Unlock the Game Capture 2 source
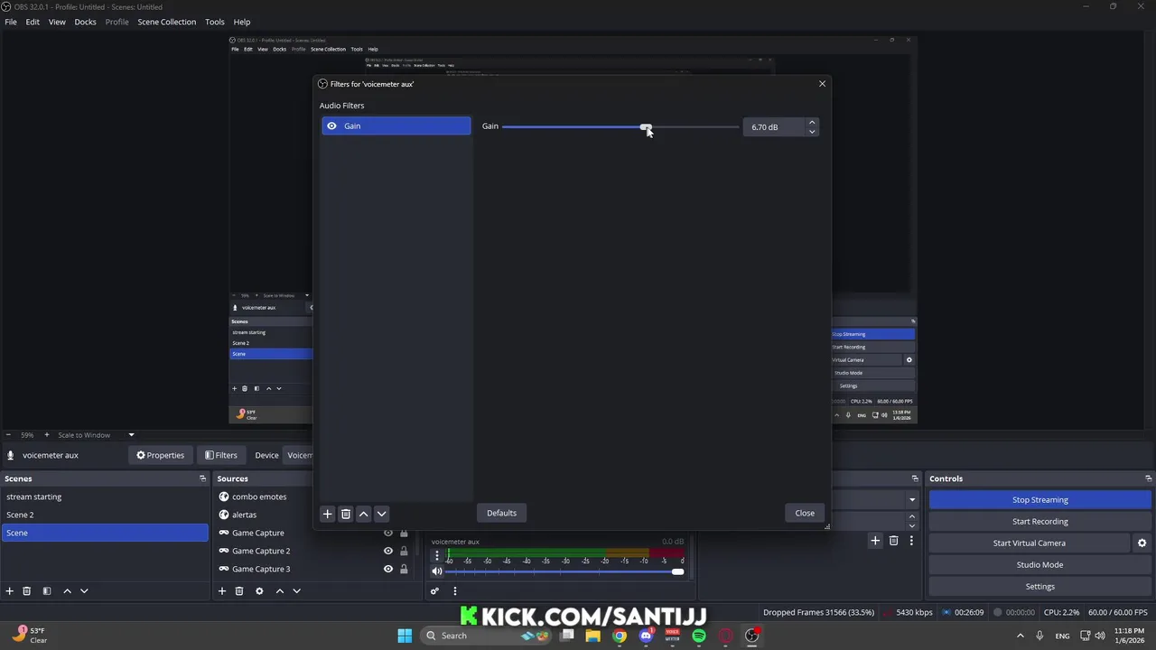 pyautogui.click(x=404, y=551)
